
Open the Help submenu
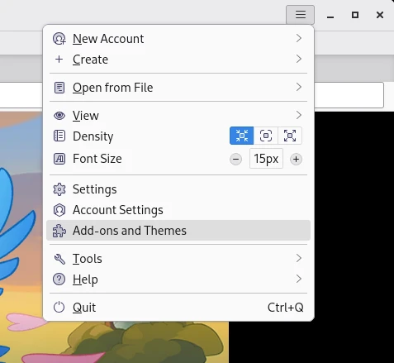click(x=178, y=279)
